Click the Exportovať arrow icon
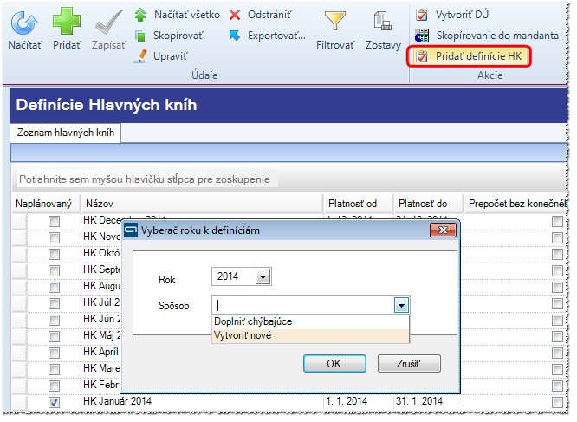 (x=235, y=36)
